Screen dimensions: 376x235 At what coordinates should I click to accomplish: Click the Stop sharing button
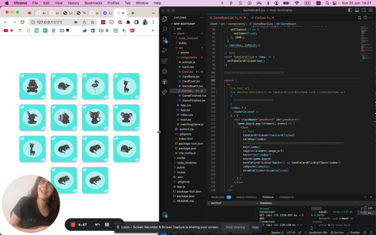pyautogui.click(x=235, y=227)
